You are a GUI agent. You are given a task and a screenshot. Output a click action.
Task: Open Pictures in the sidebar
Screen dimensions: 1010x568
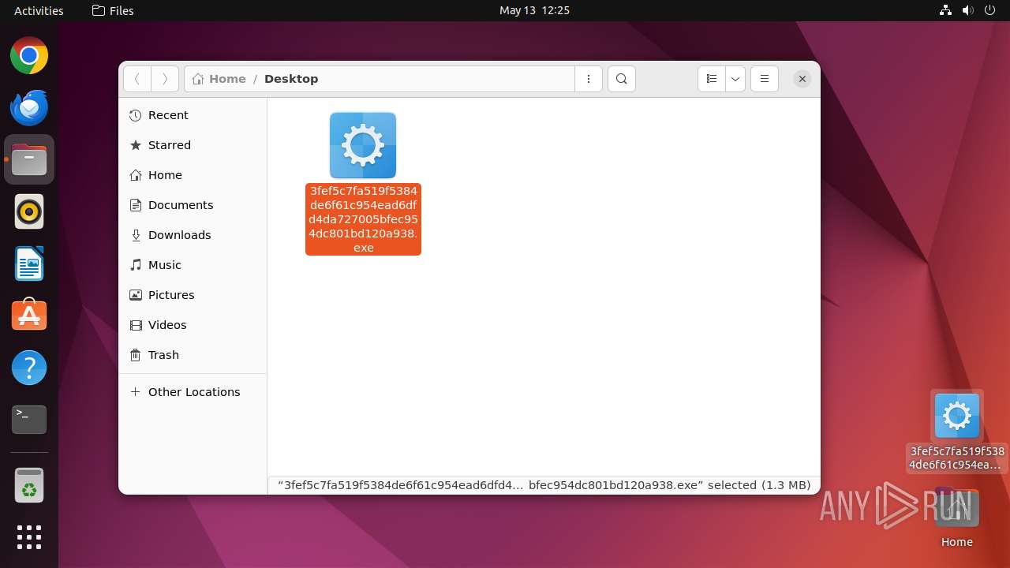click(193, 295)
